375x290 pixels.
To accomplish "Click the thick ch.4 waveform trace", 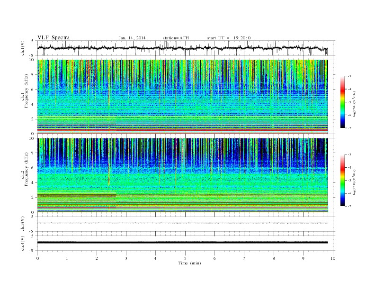I will (182, 243).
